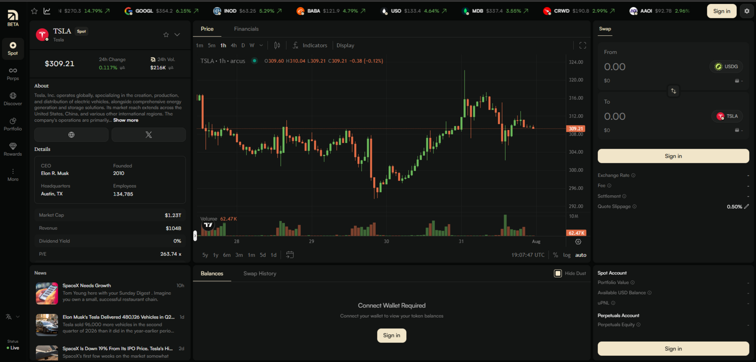This screenshot has height=362, width=756.
Task: Select the 1y chart range
Action: (215, 255)
